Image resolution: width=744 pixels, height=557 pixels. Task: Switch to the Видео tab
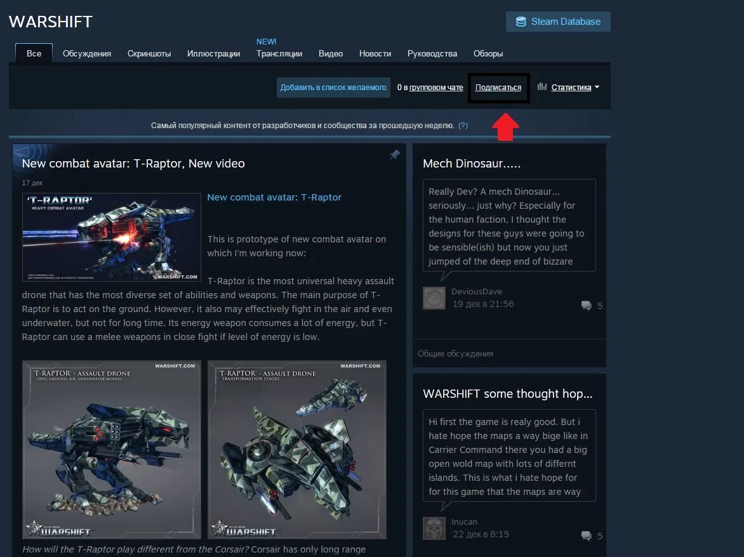point(331,53)
